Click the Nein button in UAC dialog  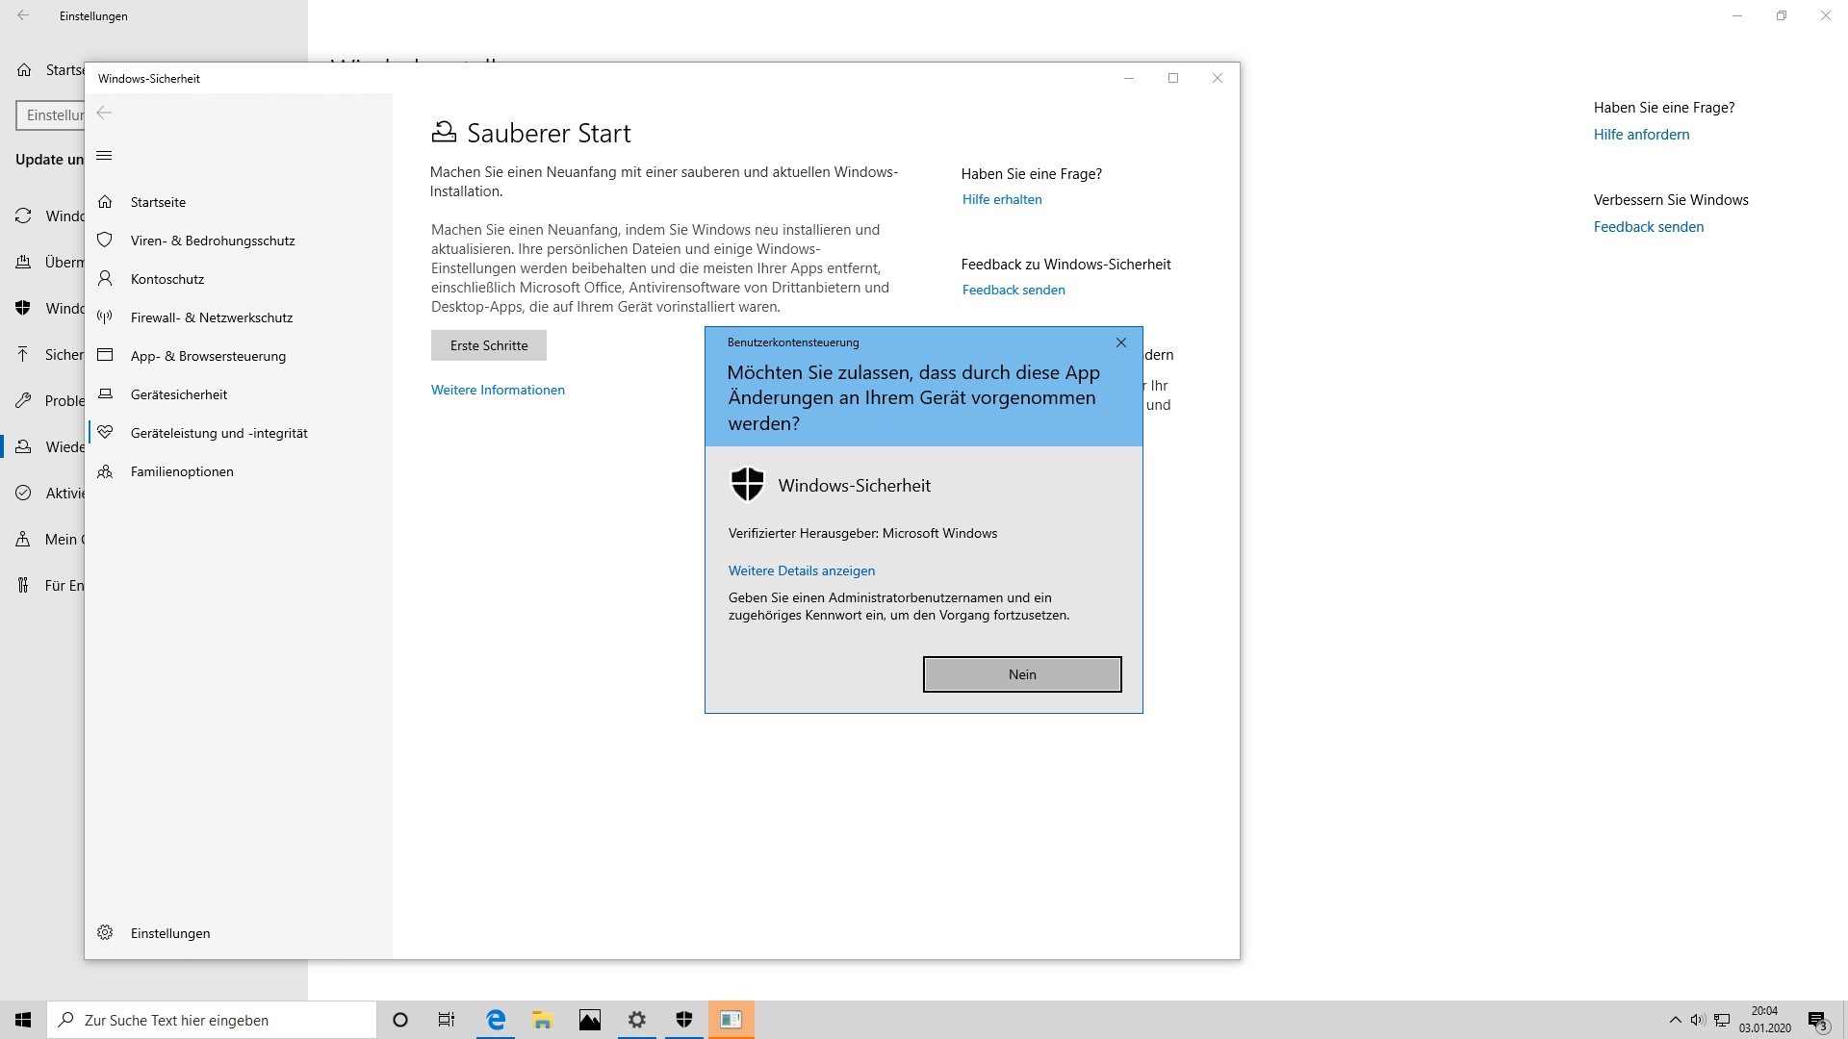(x=1022, y=674)
